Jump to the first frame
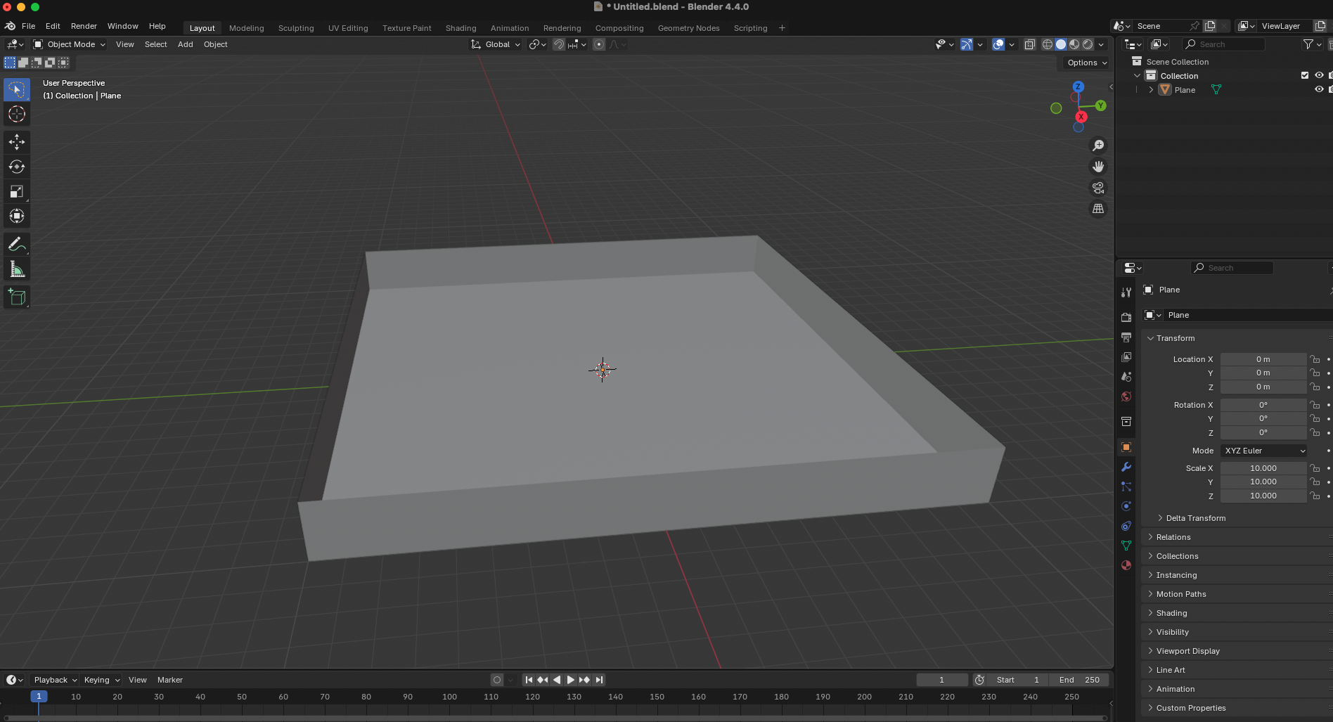Image resolution: width=1333 pixels, height=722 pixels. point(529,680)
